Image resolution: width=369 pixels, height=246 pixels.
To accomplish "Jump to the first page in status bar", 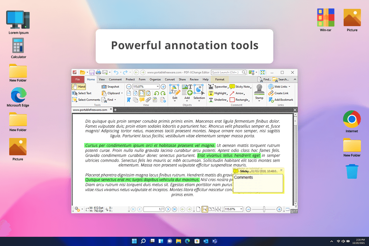I will (133, 209).
